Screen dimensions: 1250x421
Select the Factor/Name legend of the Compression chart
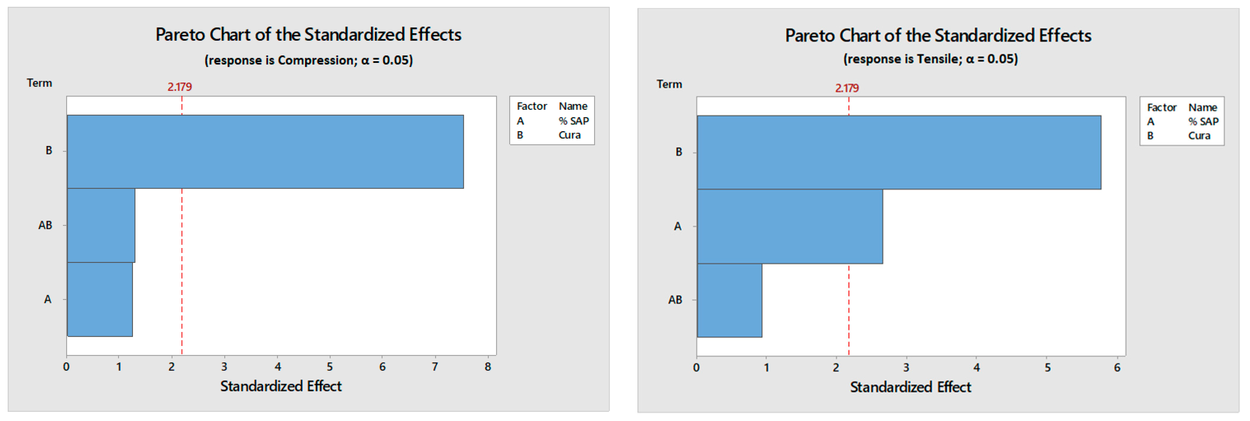tap(552, 120)
